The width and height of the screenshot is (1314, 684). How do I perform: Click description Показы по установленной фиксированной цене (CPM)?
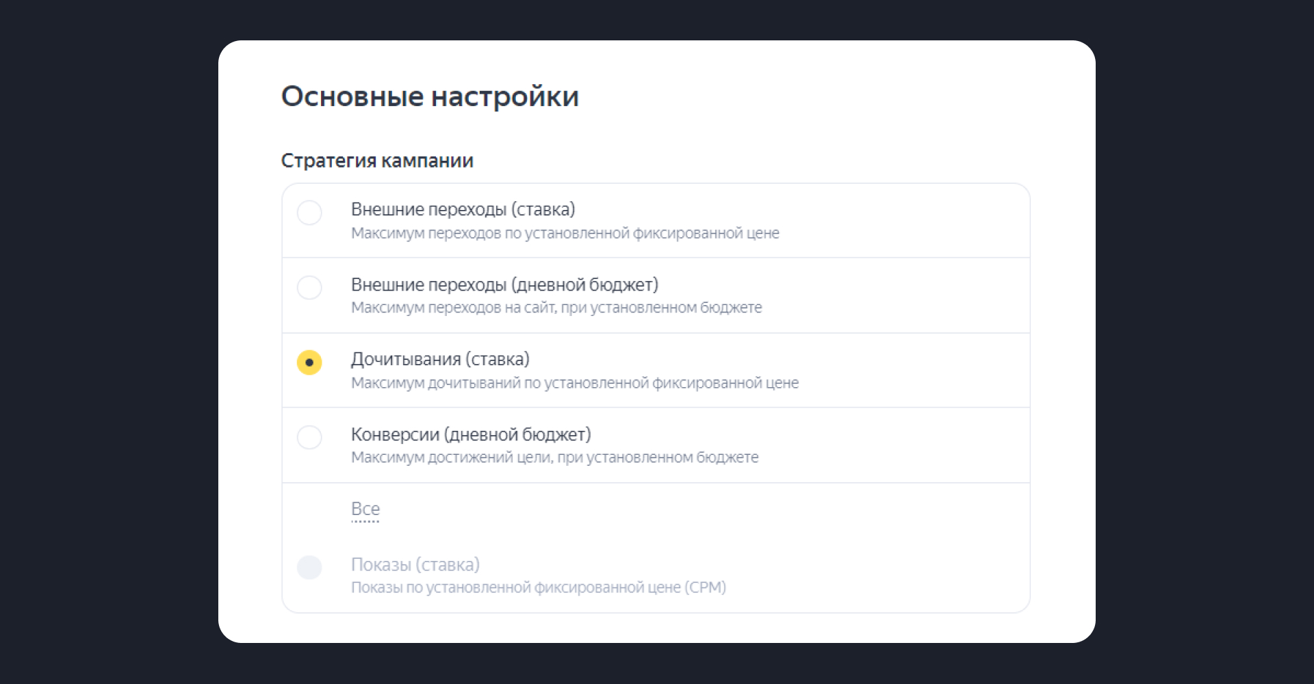pos(539,588)
